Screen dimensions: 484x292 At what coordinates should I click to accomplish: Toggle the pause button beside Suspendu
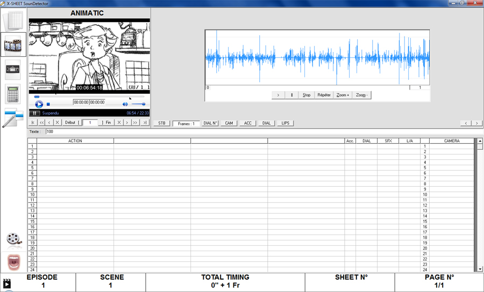coord(34,113)
